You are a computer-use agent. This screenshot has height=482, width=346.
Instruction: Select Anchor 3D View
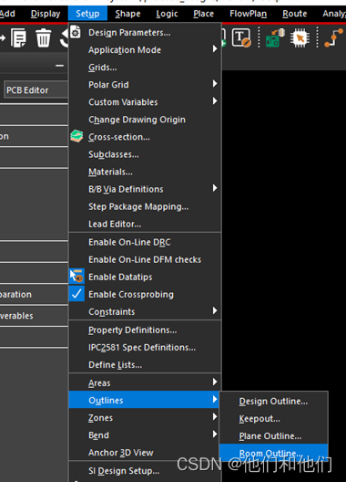[145, 453]
